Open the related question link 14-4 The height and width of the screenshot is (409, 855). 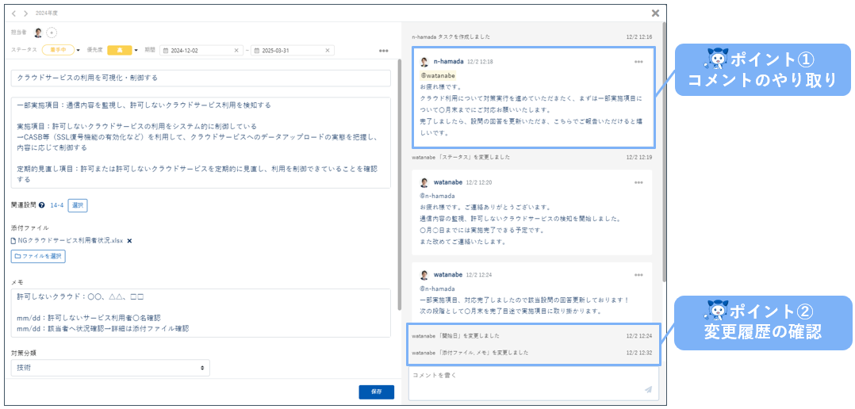coord(57,205)
